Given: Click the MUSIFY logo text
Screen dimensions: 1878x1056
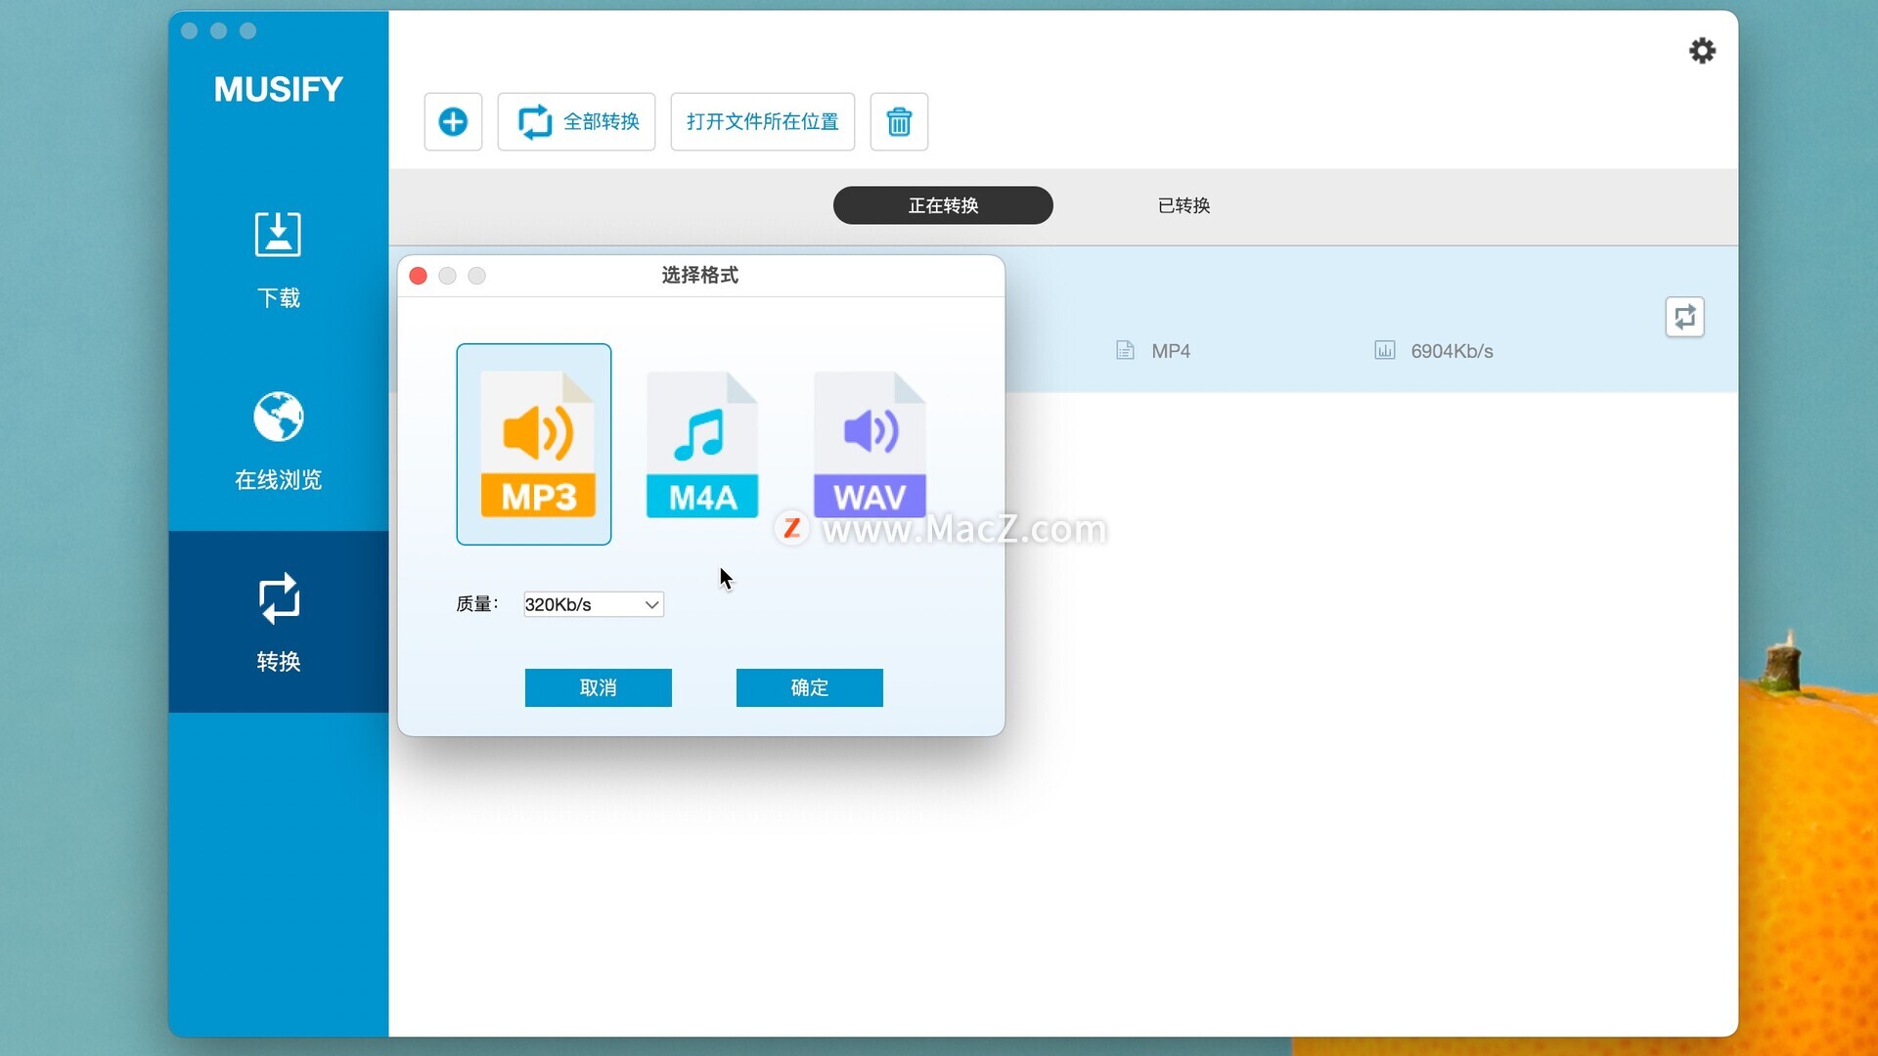Looking at the screenshot, I should pos(279,89).
